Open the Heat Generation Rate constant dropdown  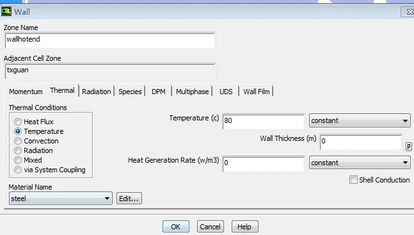click(x=360, y=163)
